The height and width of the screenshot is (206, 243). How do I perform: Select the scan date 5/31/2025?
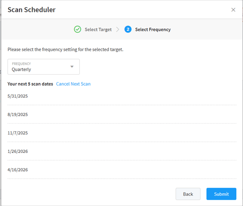coord(18,96)
